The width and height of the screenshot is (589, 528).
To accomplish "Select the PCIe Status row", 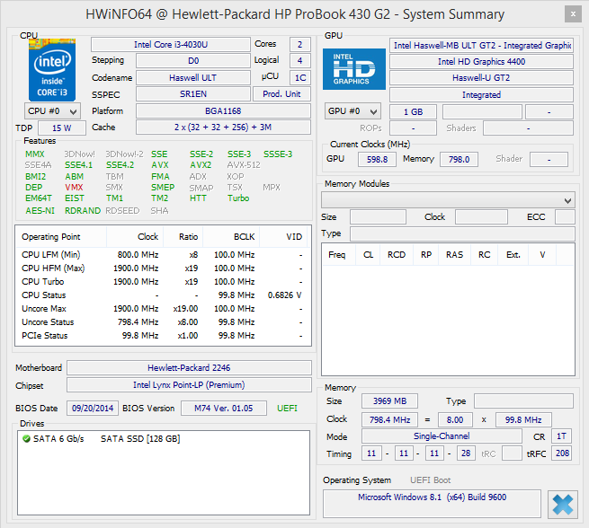I will pos(163,336).
